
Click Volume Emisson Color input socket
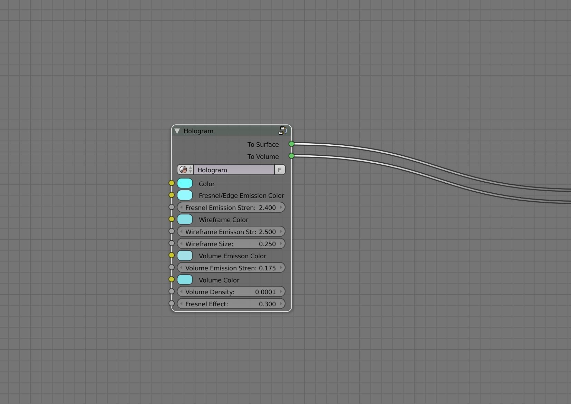pyautogui.click(x=172, y=255)
